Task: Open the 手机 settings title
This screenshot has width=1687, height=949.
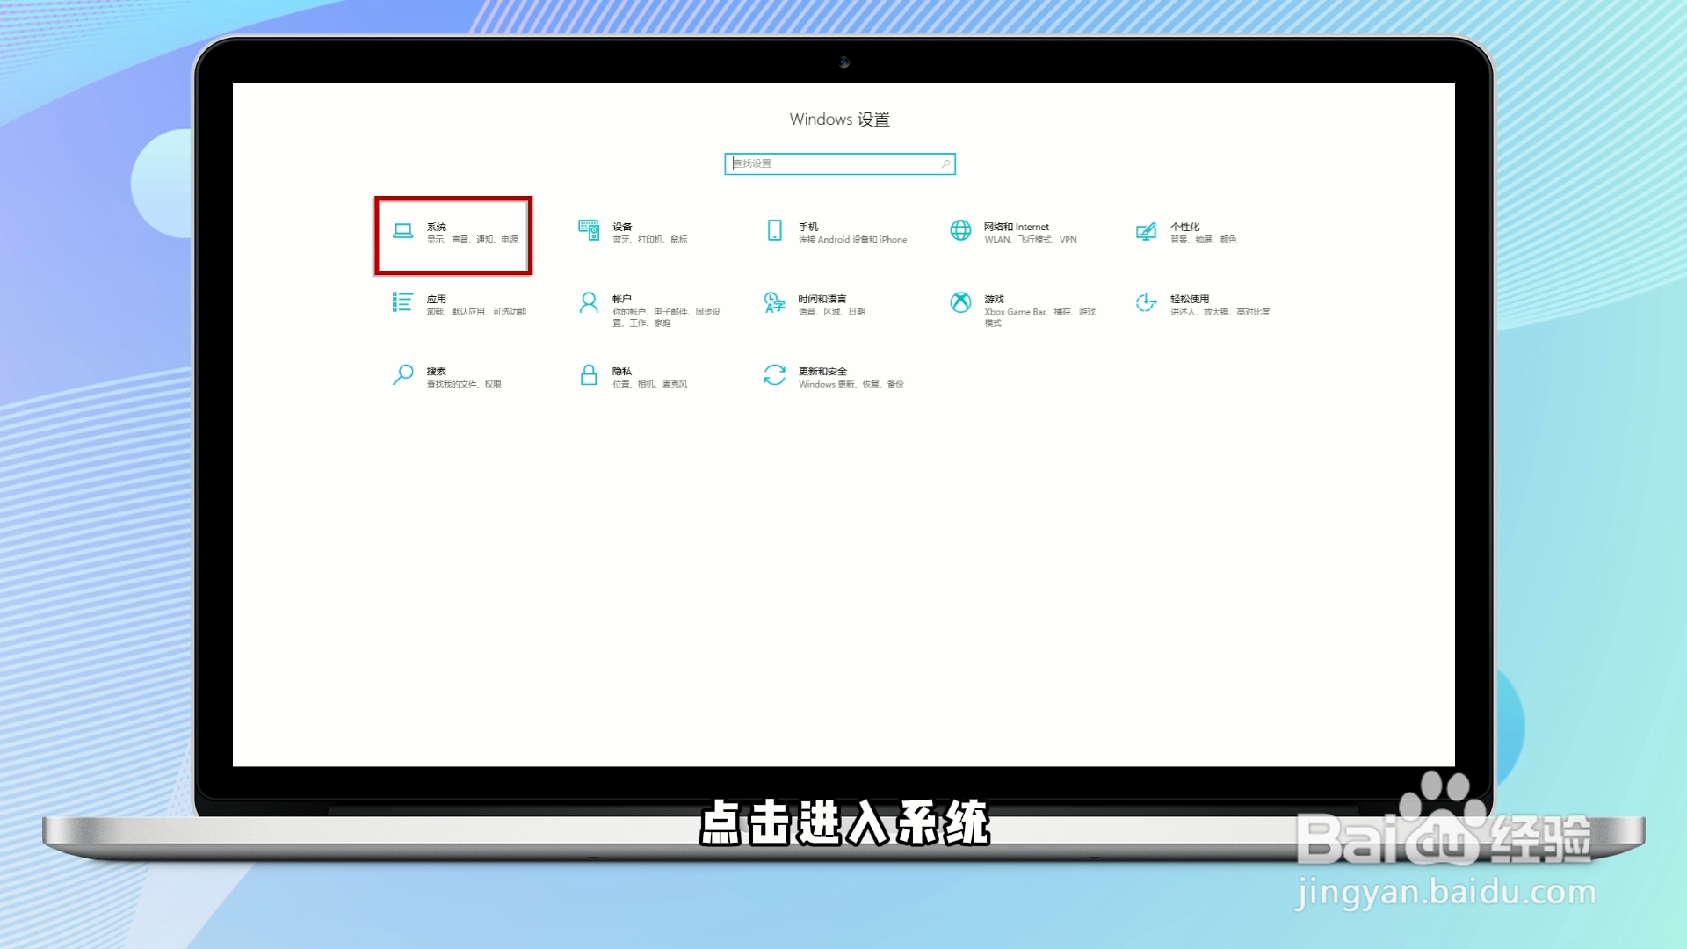Action: point(808,227)
